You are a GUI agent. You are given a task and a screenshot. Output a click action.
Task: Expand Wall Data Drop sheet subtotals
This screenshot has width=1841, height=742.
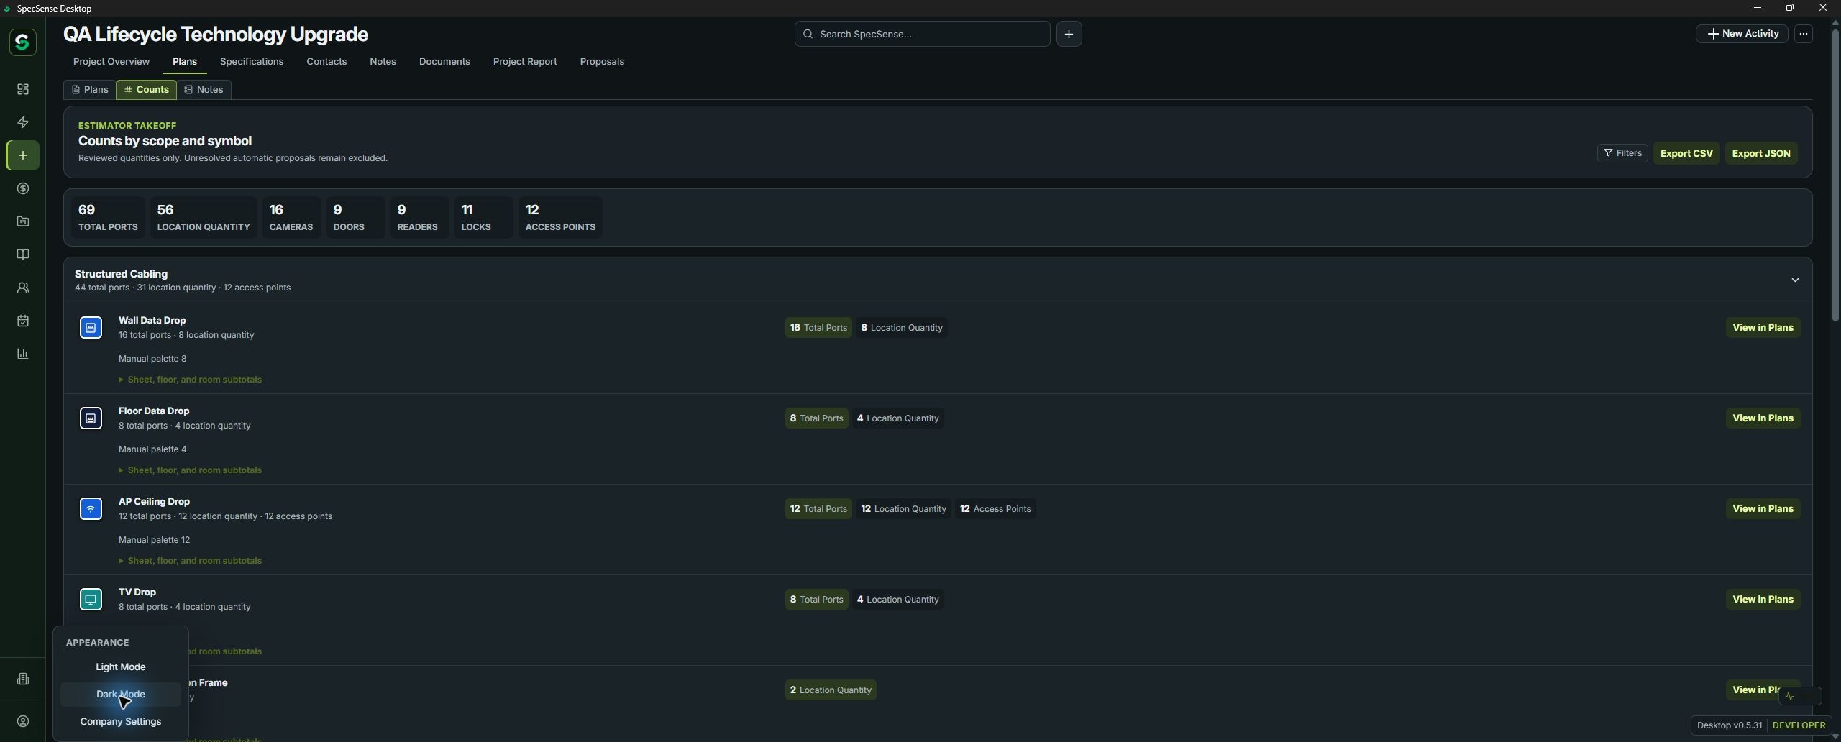coord(190,380)
